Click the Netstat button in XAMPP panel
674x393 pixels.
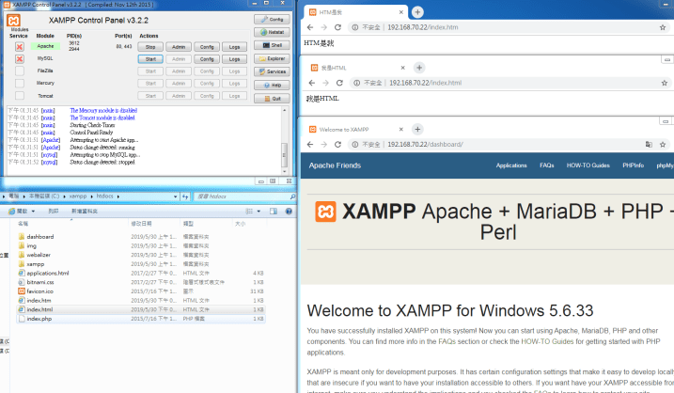click(271, 32)
